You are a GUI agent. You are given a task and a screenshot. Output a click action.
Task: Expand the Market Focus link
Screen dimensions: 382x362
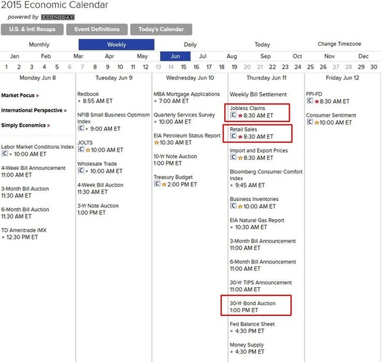click(20, 95)
